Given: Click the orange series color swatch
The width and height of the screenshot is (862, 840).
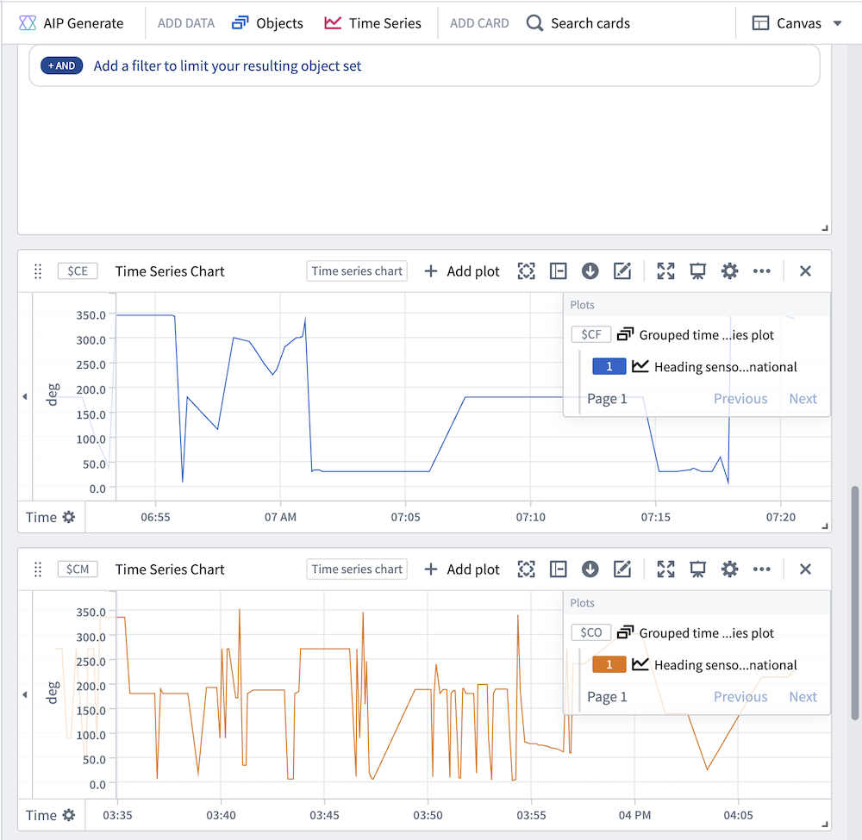Looking at the screenshot, I should (609, 665).
